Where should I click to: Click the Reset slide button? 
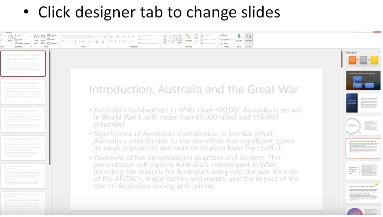click(51, 40)
